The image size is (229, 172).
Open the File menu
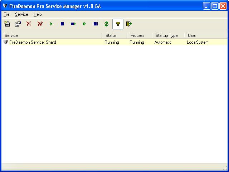click(6, 14)
